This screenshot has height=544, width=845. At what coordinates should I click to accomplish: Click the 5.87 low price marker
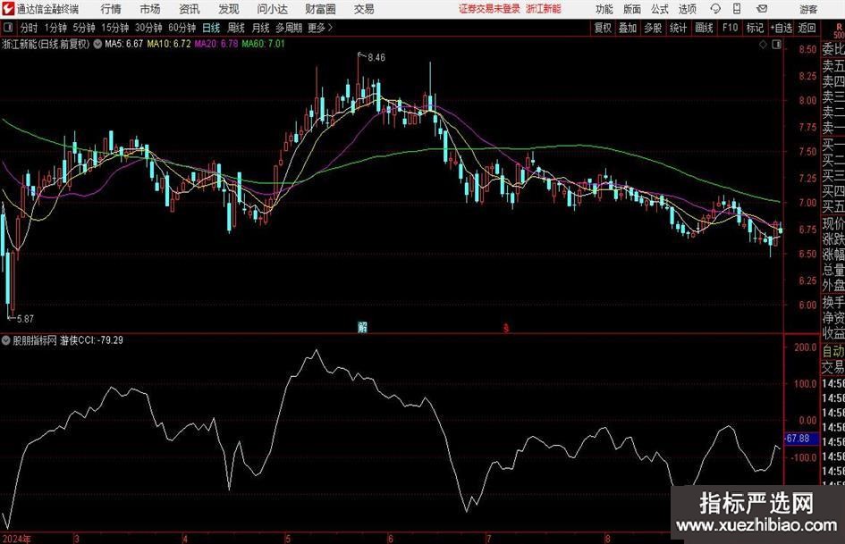point(25,319)
